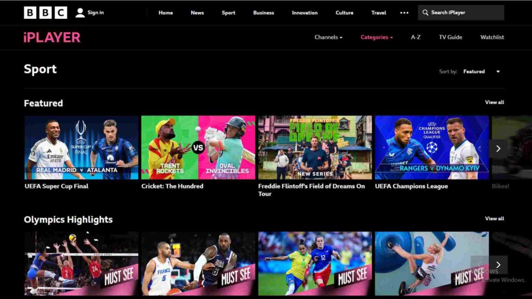532x299 pixels.
Task: Expand the Channels dropdown
Action: tap(329, 37)
